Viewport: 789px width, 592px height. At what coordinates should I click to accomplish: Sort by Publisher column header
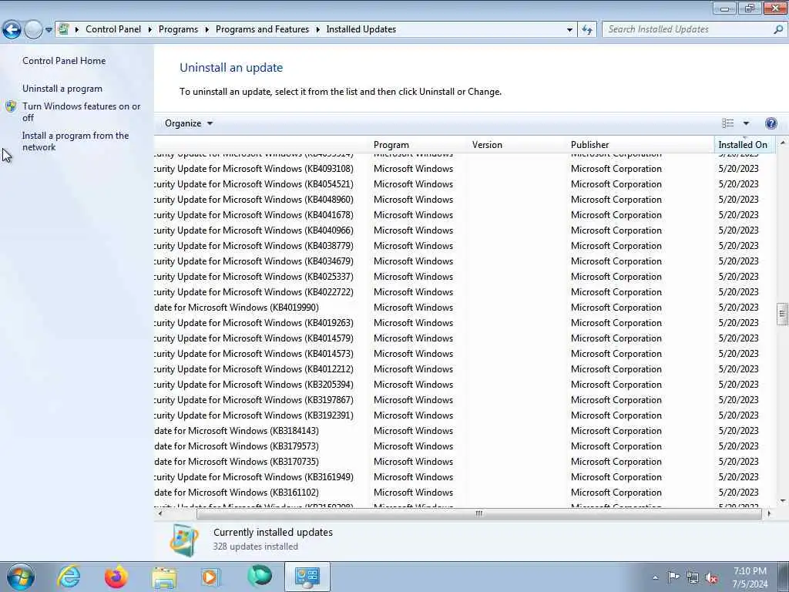(640, 144)
